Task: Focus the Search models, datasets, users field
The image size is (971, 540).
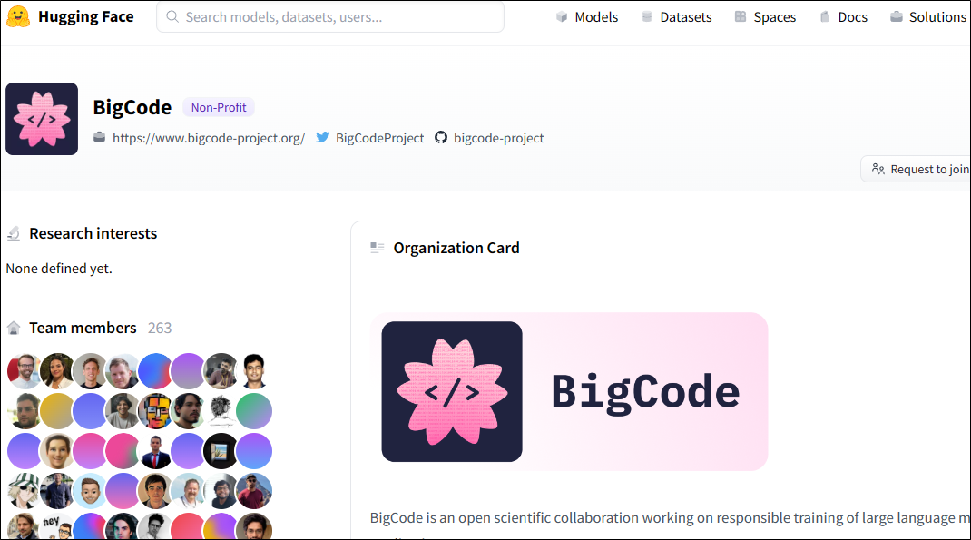Action: point(330,16)
